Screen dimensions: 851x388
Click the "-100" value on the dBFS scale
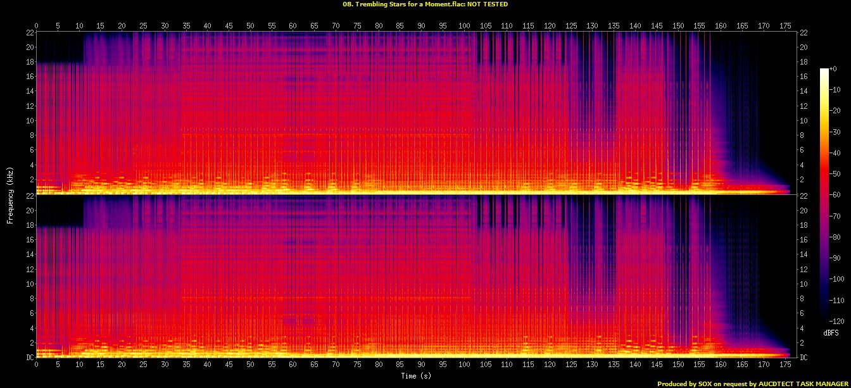pyautogui.click(x=836, y=279)
